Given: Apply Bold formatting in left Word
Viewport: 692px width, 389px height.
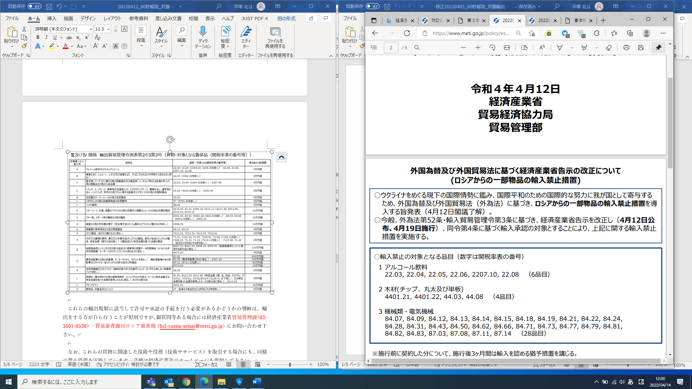Looking at the screenshot, I should pos(38,37).
